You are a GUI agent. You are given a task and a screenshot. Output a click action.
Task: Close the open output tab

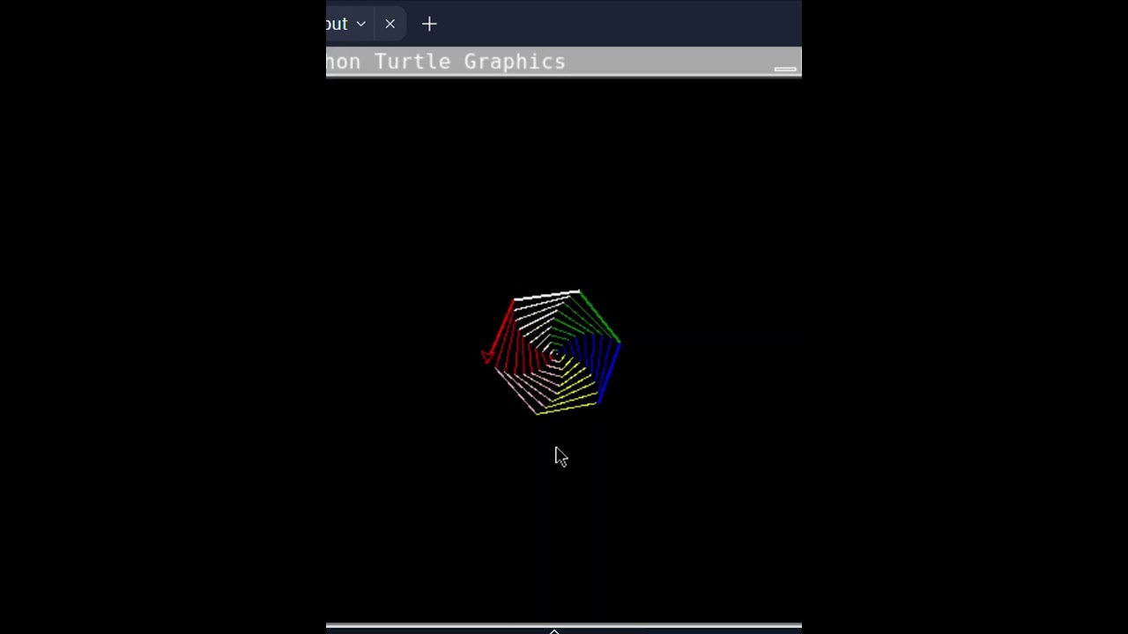[390, 24]
